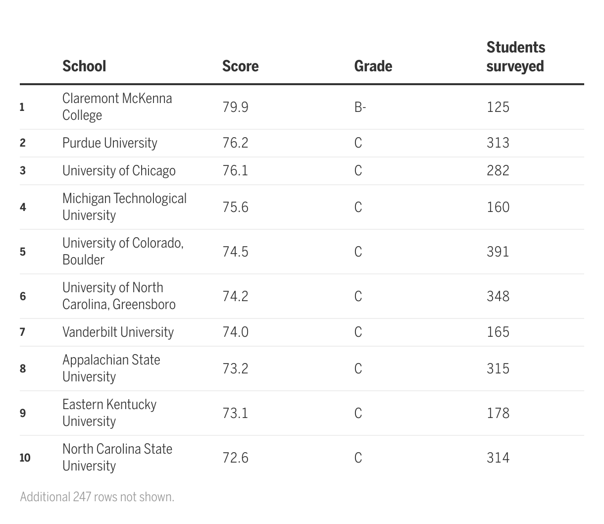Click Michigan Technological University entry
604x524 pixels.
(x=124, y=207)
